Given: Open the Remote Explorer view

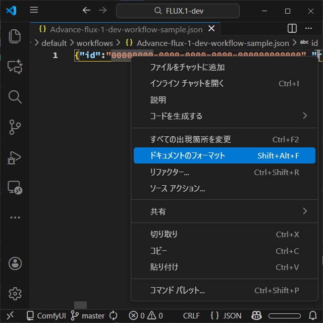Looking at the screenshot, I should click(x=15, y=188).
